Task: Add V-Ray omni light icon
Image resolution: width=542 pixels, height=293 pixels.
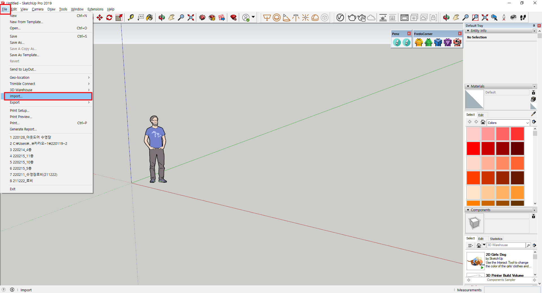Action: coord(305,18)
